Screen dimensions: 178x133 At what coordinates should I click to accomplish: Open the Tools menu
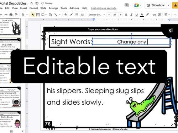click(64, 8)
